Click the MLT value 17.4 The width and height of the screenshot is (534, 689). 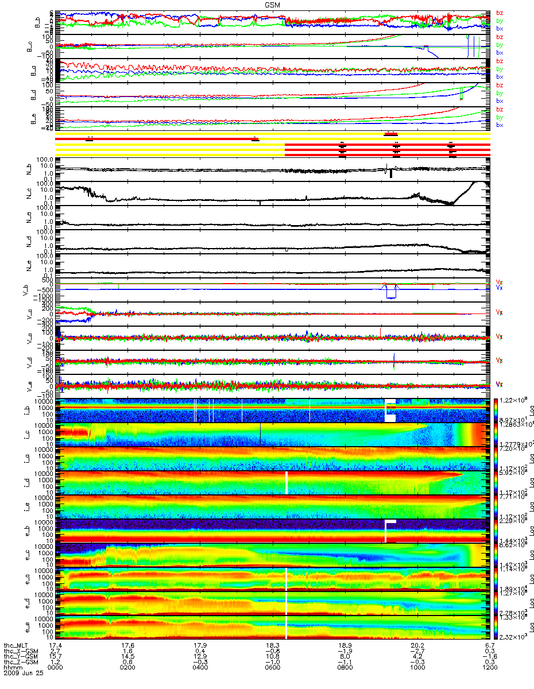tap(55, 647)
